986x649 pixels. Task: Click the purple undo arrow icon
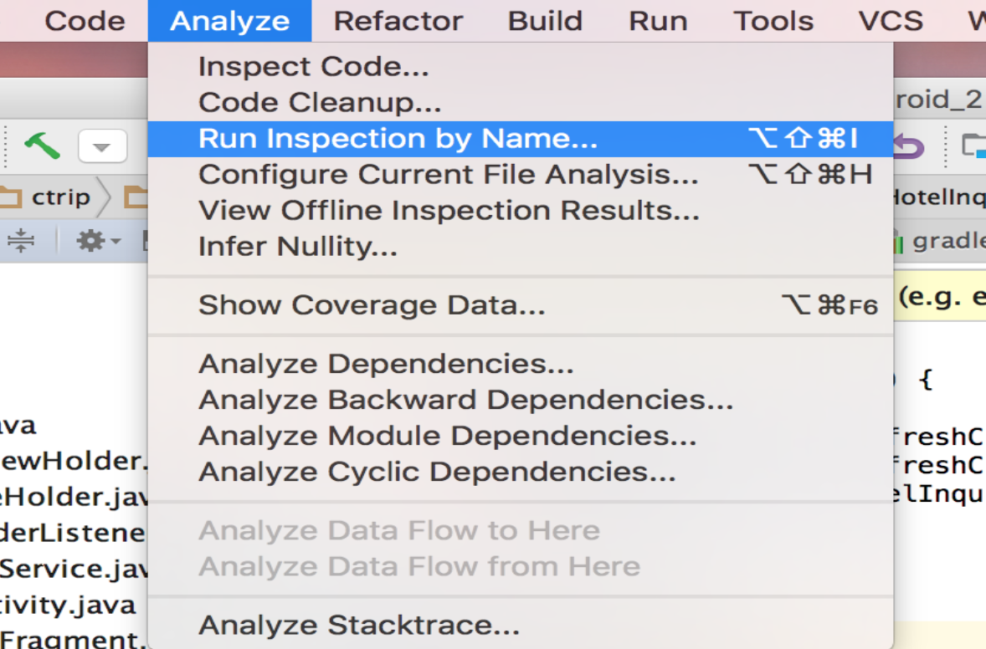[909, 147]
